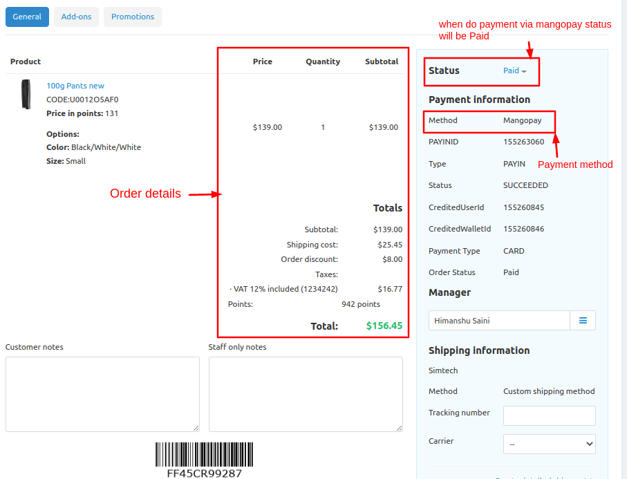This screenshot has width=627, height=479.
Task: Click the Customer notes text area
Action: 102,394
